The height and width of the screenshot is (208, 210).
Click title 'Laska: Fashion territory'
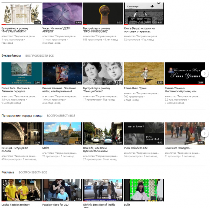[x=16, y=205]
